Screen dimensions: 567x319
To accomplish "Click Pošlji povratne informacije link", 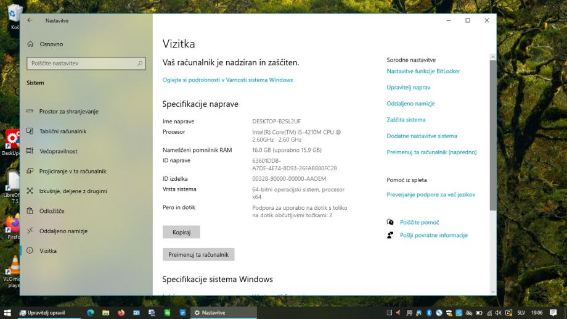I will pyautogui.click(x=433, y=235).
